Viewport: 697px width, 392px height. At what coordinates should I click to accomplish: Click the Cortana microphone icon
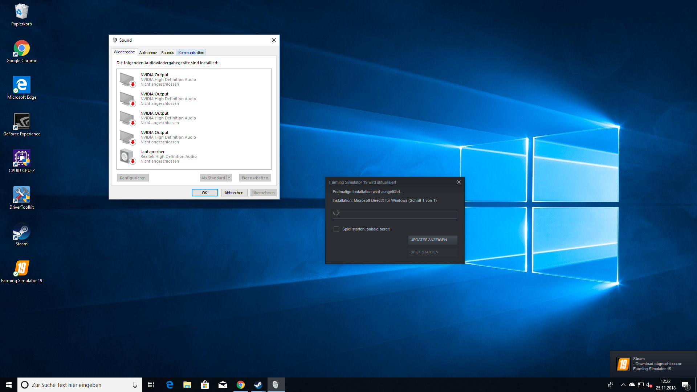coord(135,385)
